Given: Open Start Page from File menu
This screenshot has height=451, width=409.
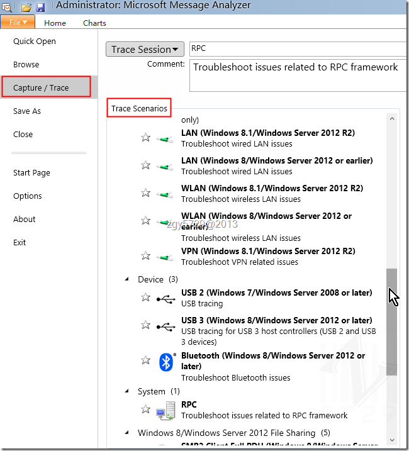Looking at the screenshot, I should click(x=31, y=172).
